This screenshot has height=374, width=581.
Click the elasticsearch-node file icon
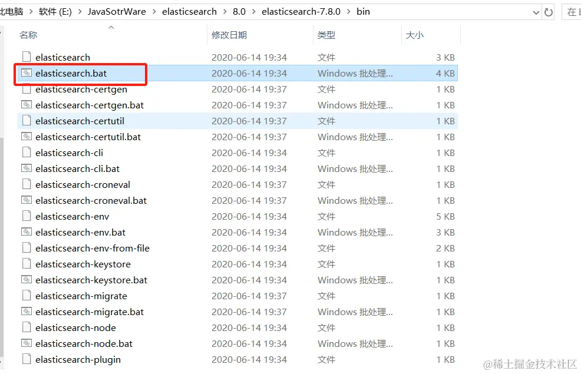(27, 327)
